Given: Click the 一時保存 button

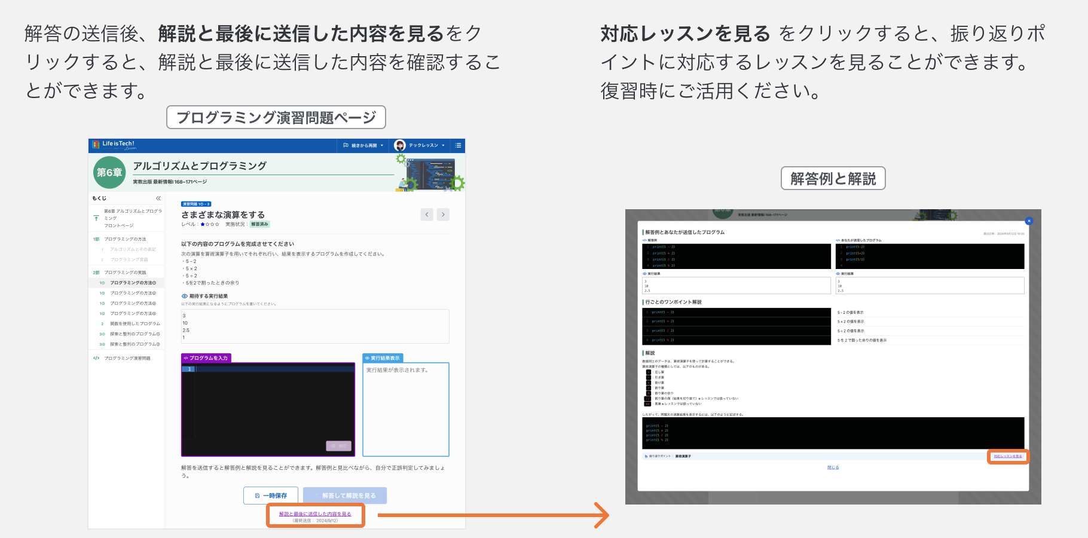Looking at the screenshot, I should 271,496.
